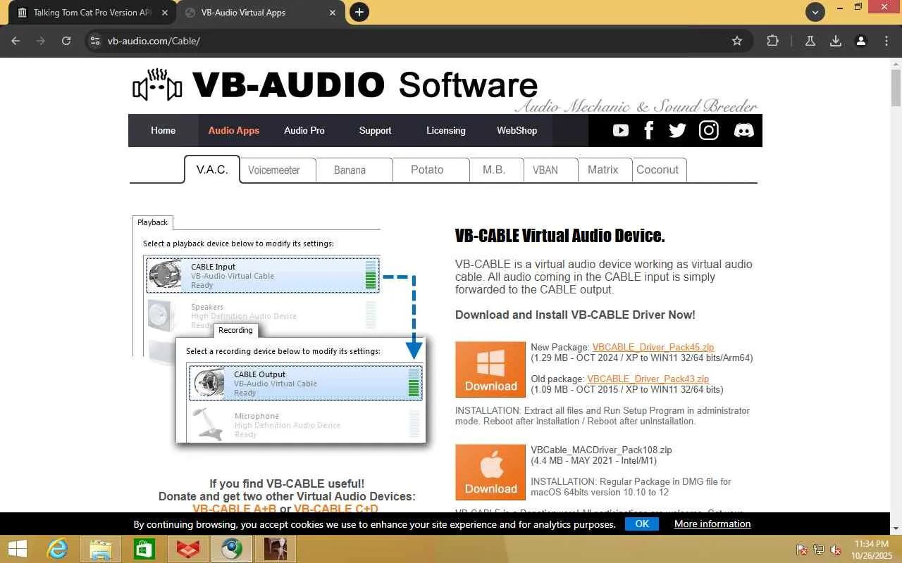
Task: Open the Chrome profile icon
Action: (861, 41)
